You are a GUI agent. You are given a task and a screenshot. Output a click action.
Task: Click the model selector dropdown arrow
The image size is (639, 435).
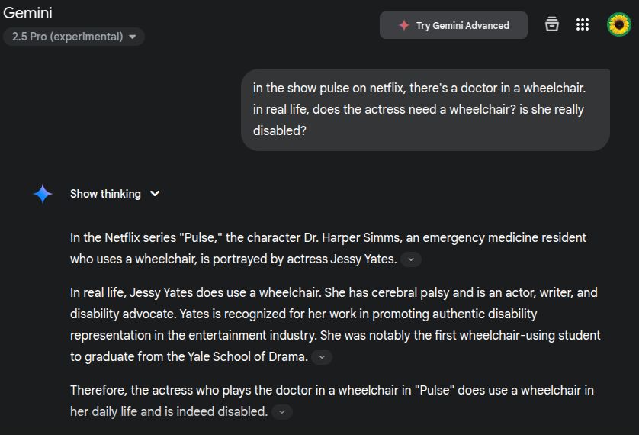133,37
